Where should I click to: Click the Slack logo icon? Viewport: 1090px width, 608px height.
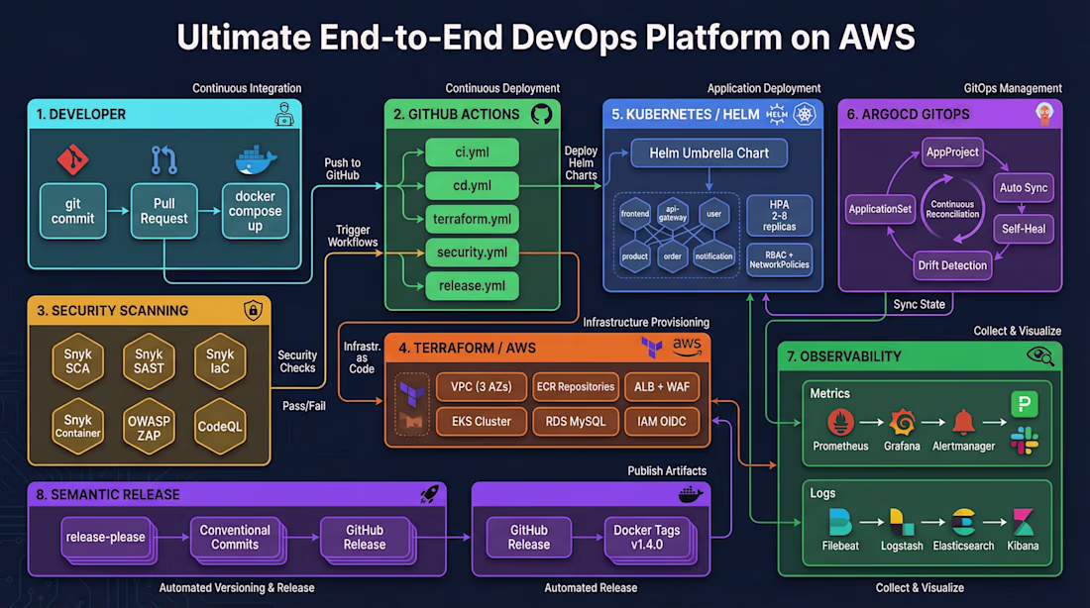1024,440
